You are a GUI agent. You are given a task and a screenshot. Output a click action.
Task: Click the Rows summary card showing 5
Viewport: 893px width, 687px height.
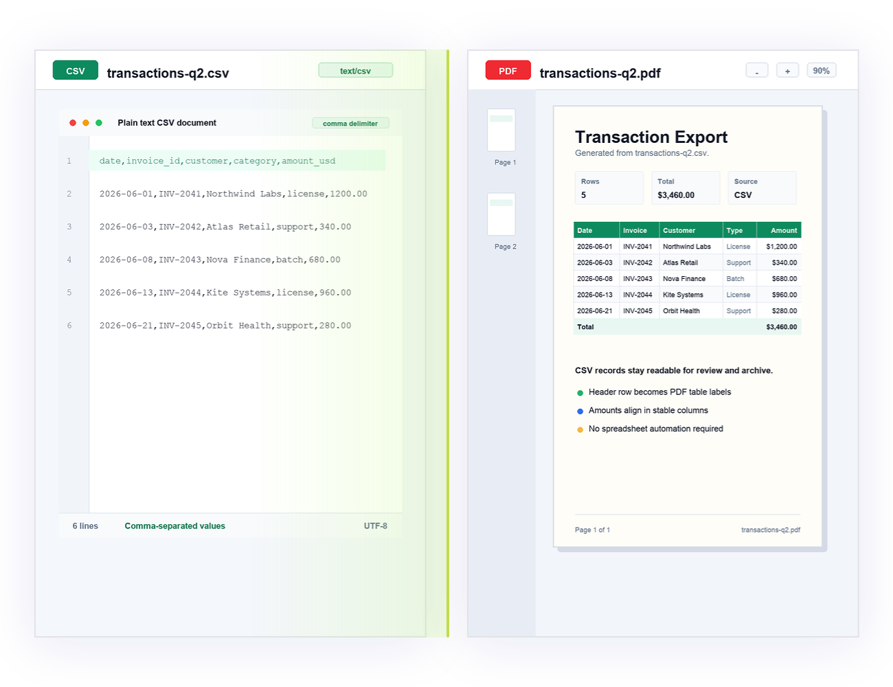609,188
